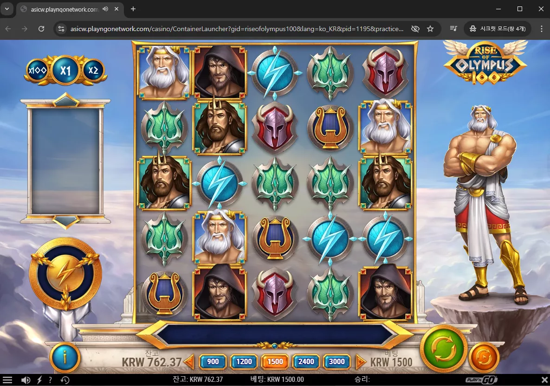Click the Play'n GO logo

click(481, 380)
